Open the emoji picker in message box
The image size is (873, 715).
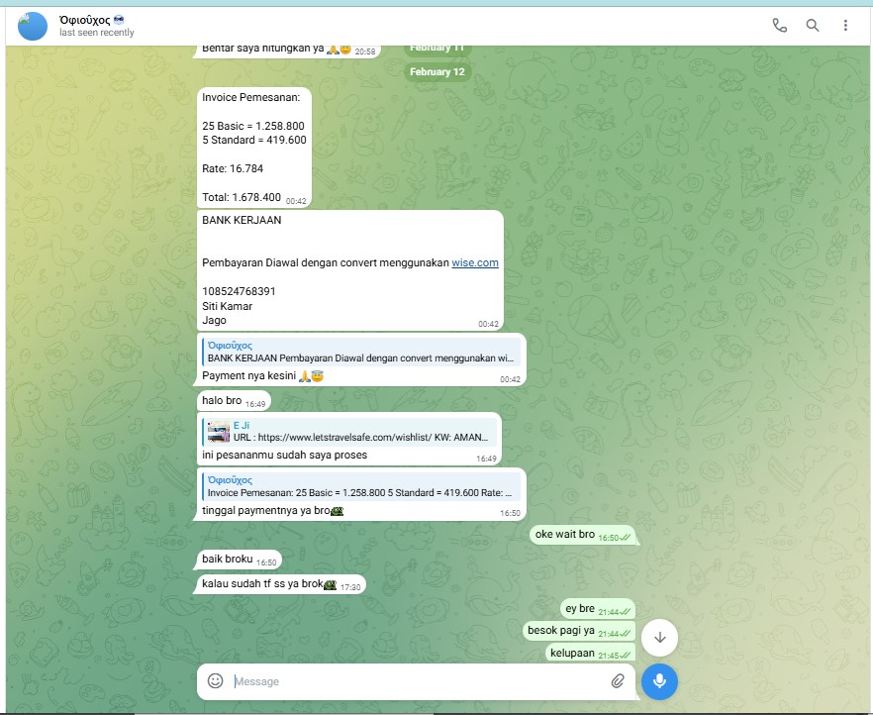[215, 681]
